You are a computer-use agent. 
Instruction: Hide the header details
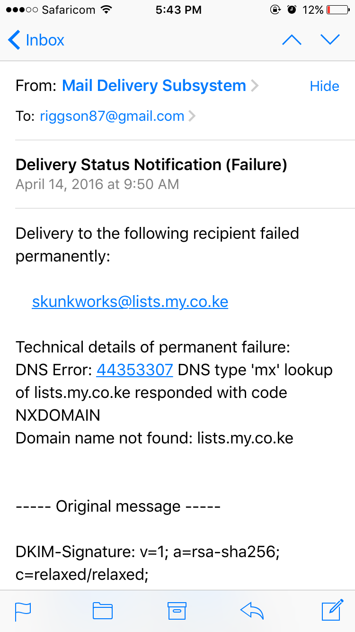click(x=324, y=86)
